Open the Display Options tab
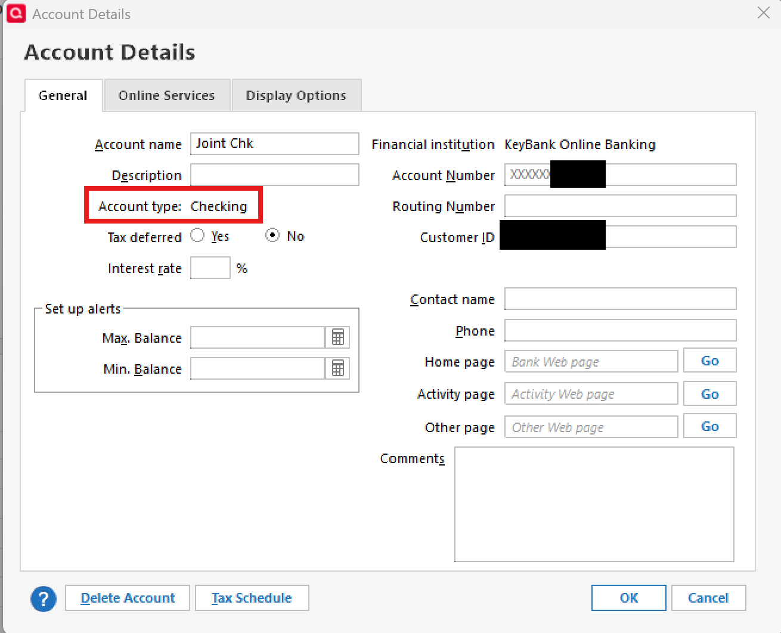This screenshot has height=633, width=781. tap(296, 95)
